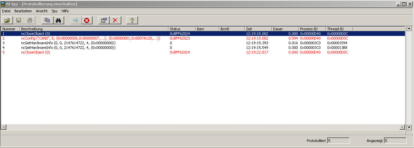Click thread ID 0x000013B8 cell

337,48
